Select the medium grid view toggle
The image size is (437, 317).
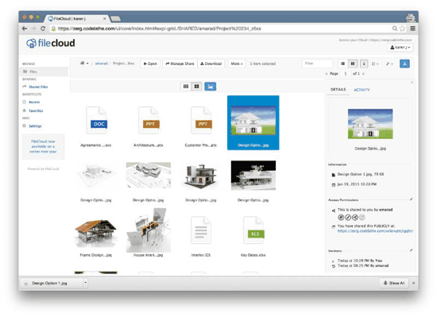coord(196,87)
